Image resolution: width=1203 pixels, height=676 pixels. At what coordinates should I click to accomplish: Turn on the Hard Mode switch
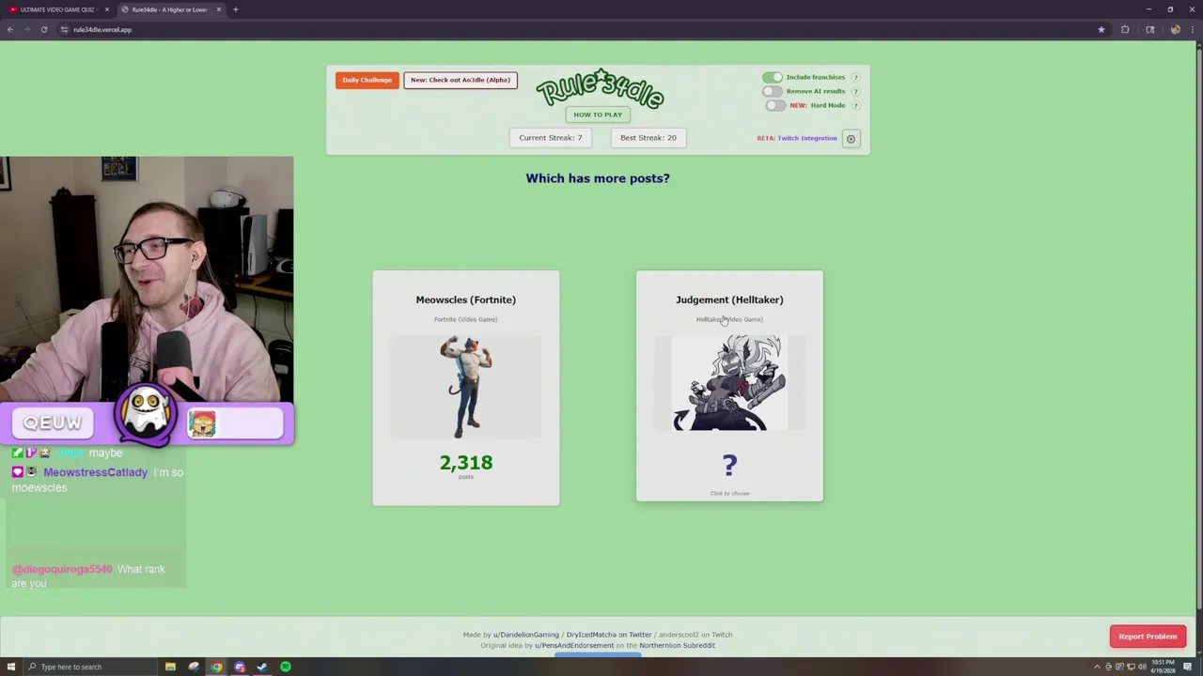coord(774,105)
